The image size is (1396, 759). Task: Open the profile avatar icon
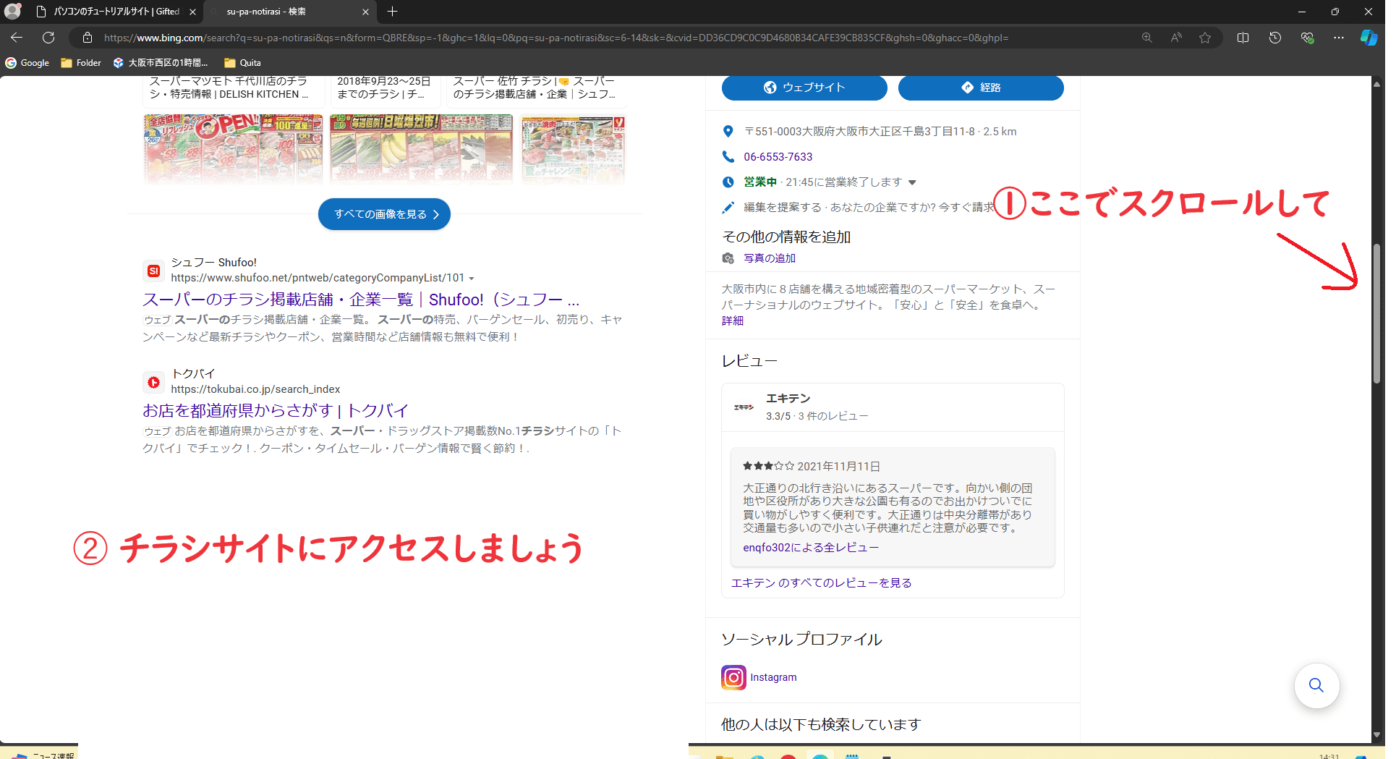(12, 12)
